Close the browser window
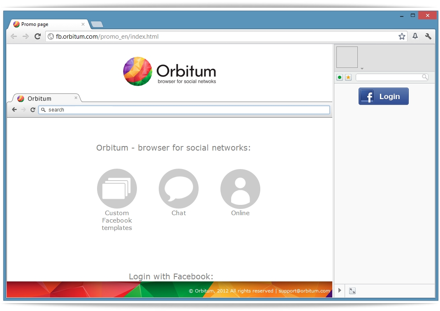The width and height of the screenshot is (440, 311). coord(428,16)
